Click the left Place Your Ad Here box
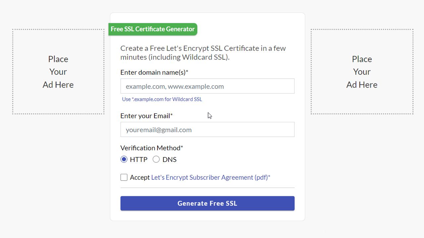 click(58, 72)
